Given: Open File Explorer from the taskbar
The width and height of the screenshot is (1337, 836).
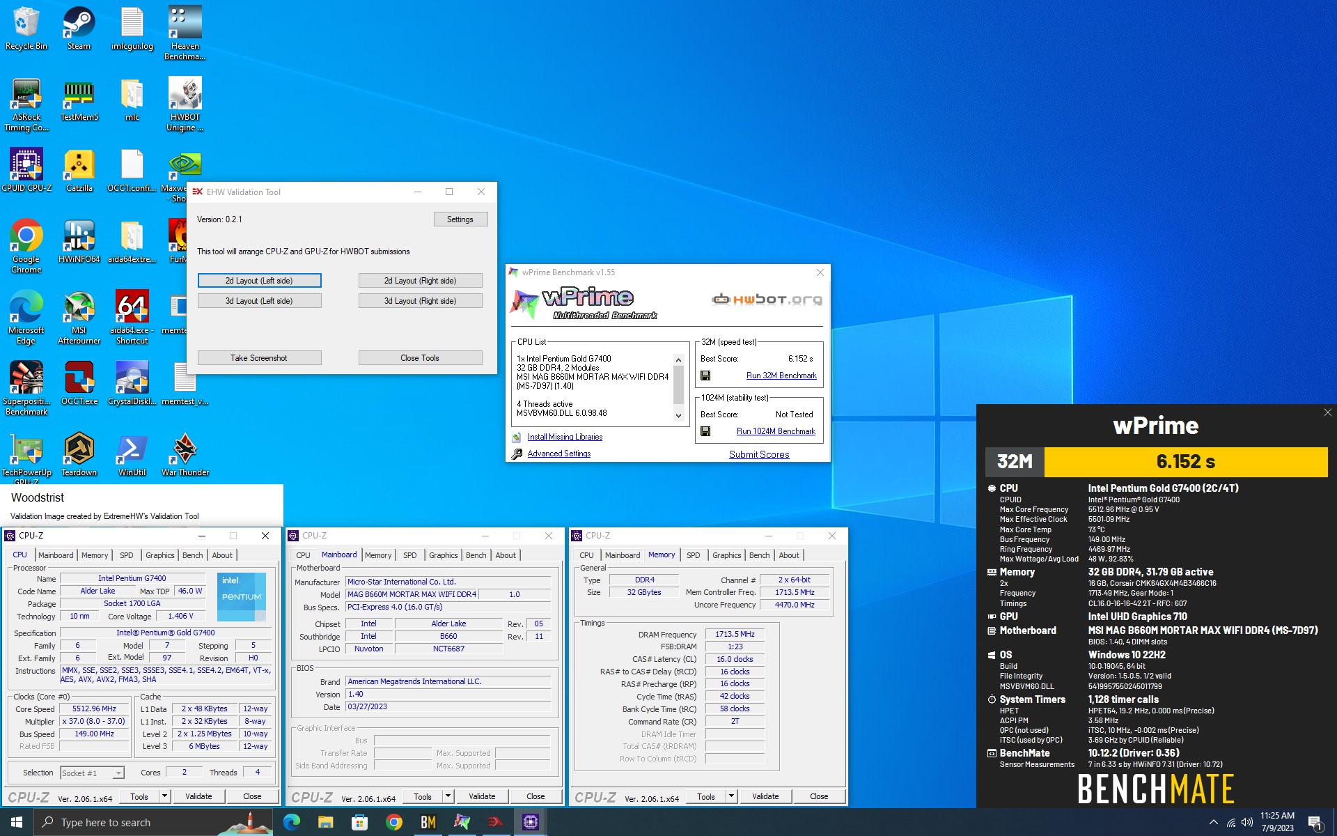Looking at the screenshot, I should click(325, 822).
